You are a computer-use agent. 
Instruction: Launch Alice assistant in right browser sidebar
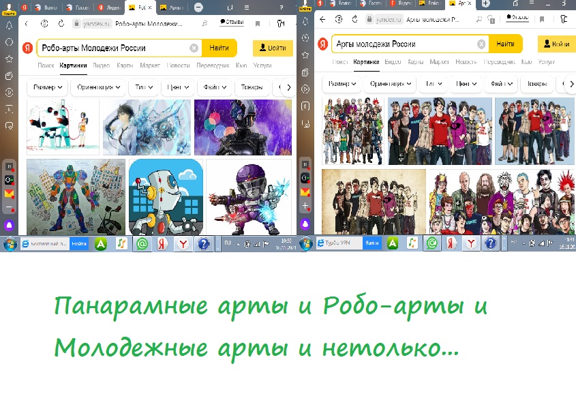pos(305,224)
